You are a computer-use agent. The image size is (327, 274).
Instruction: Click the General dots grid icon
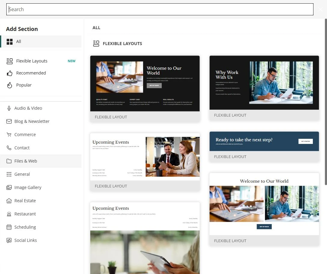click(9, 174)
